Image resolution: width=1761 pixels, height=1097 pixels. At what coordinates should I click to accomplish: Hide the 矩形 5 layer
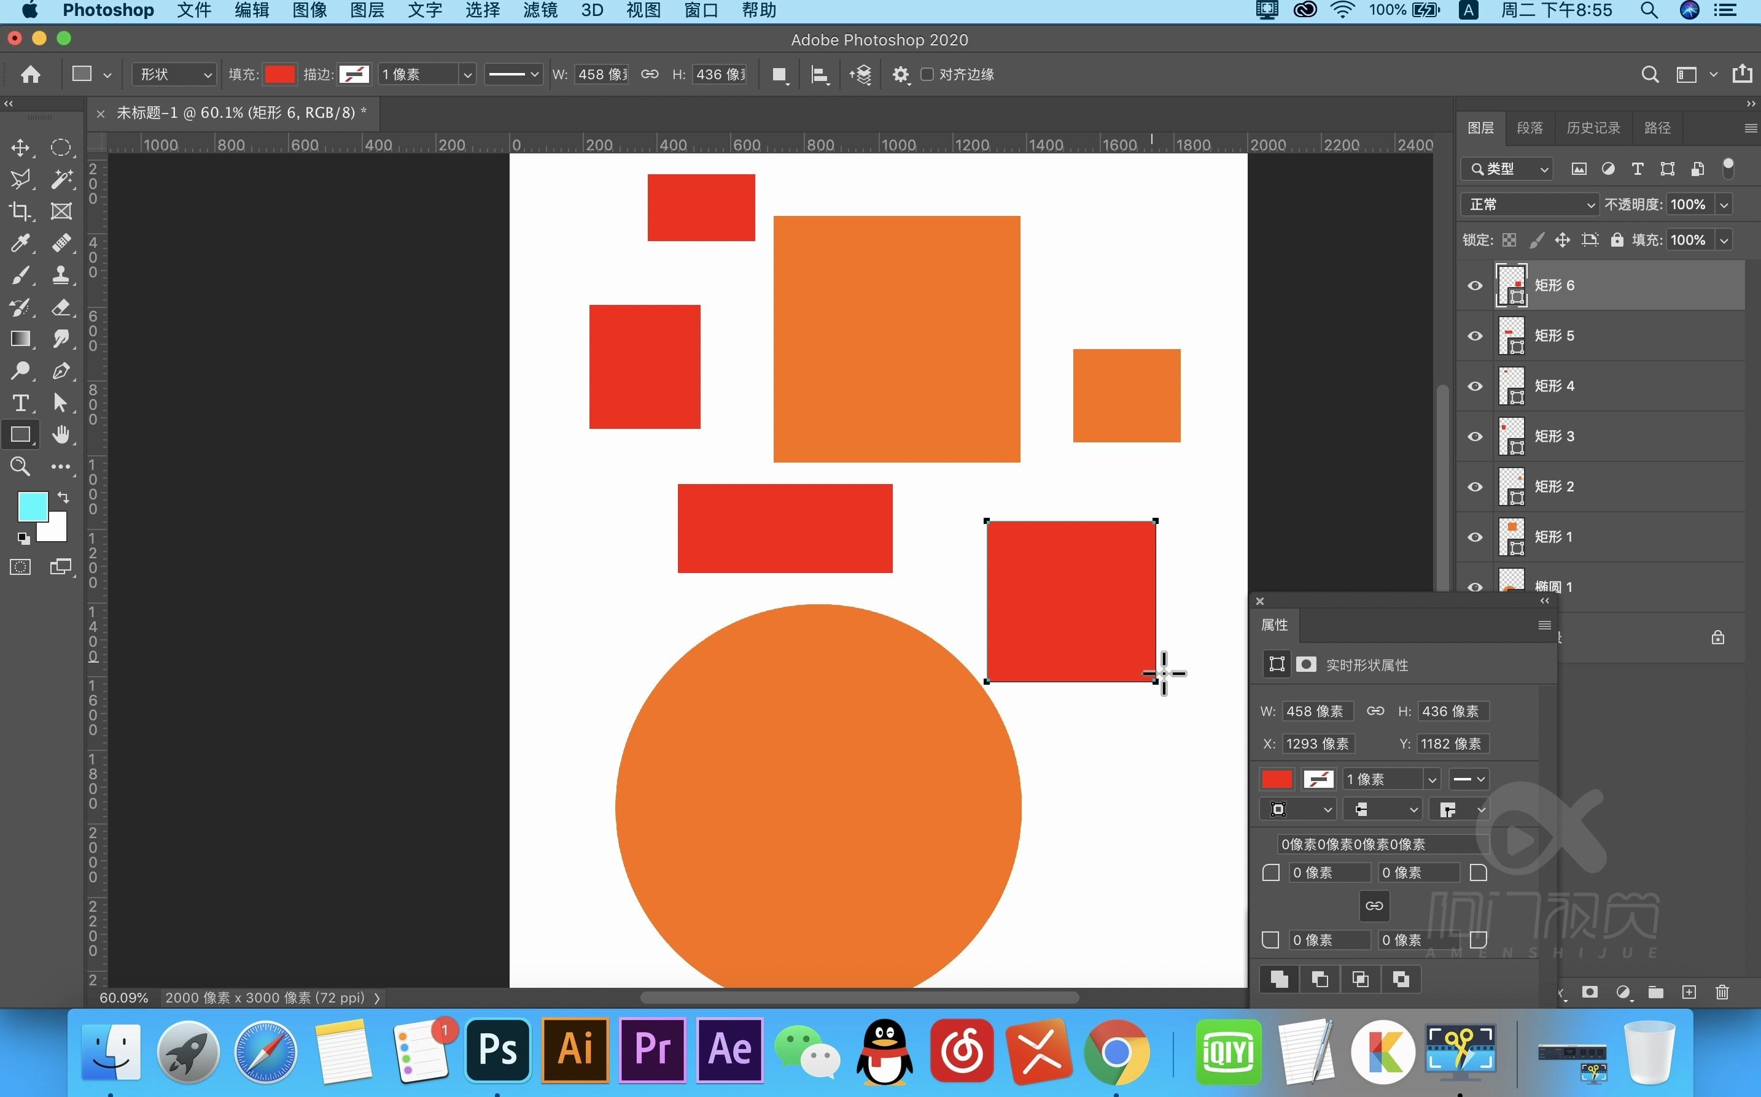coord(1475,336)
